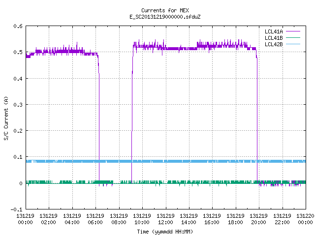This screenshot has width=315, height=236.
Task: Click the x-axis tick label 131219 04:00
Action: tap(72, 219)
